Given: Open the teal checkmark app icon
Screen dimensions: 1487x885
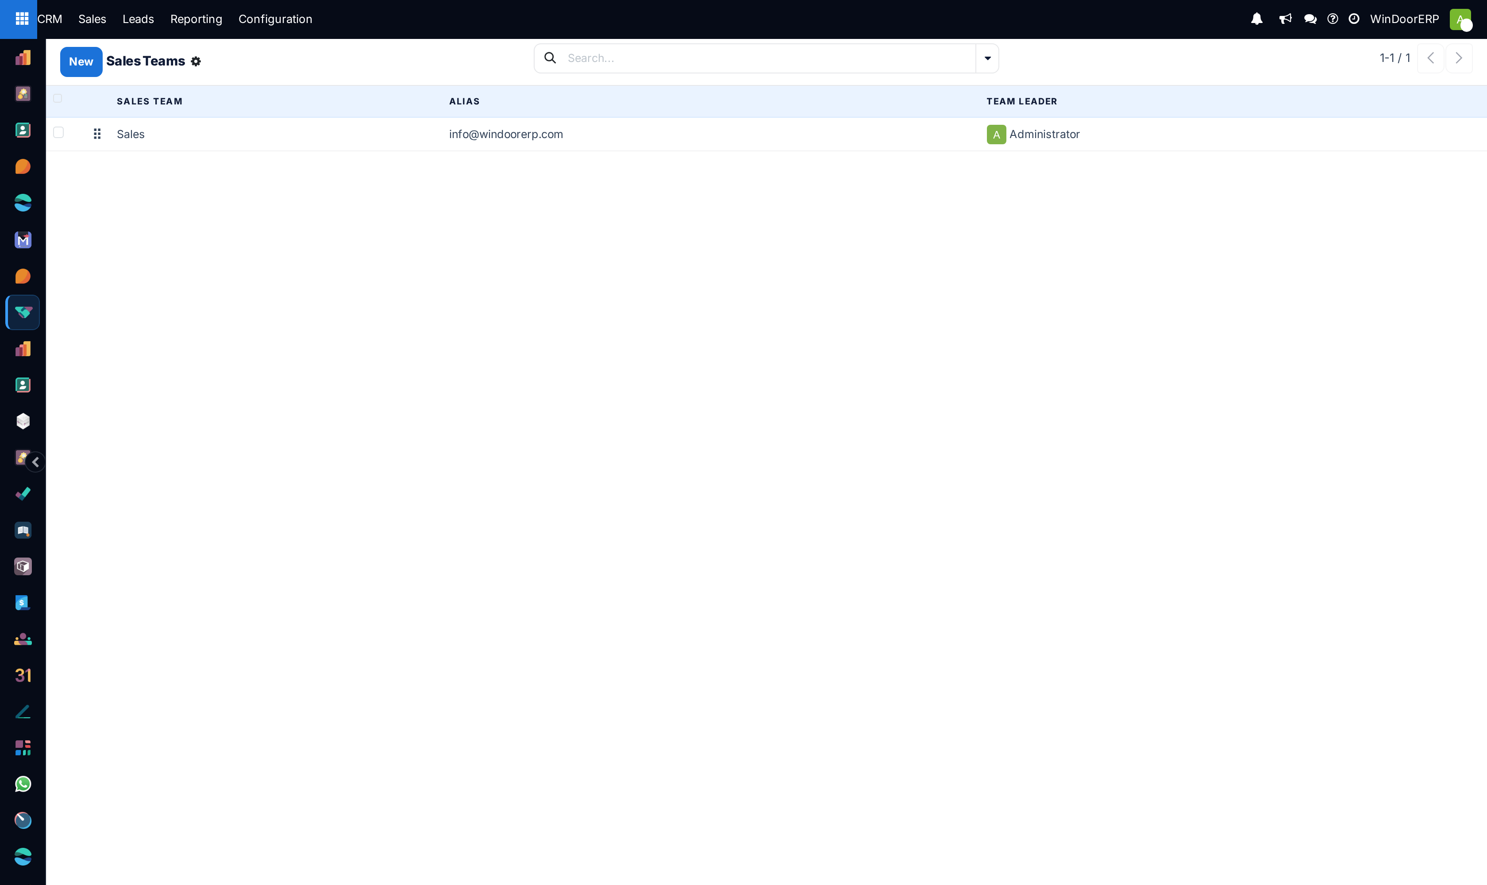Looking at the screenshot, I should click(23, 494).
